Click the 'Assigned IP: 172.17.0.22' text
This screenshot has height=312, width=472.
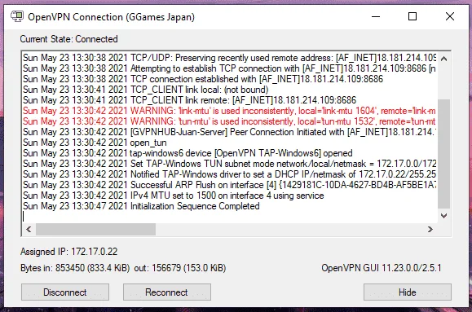coord(69,252)
